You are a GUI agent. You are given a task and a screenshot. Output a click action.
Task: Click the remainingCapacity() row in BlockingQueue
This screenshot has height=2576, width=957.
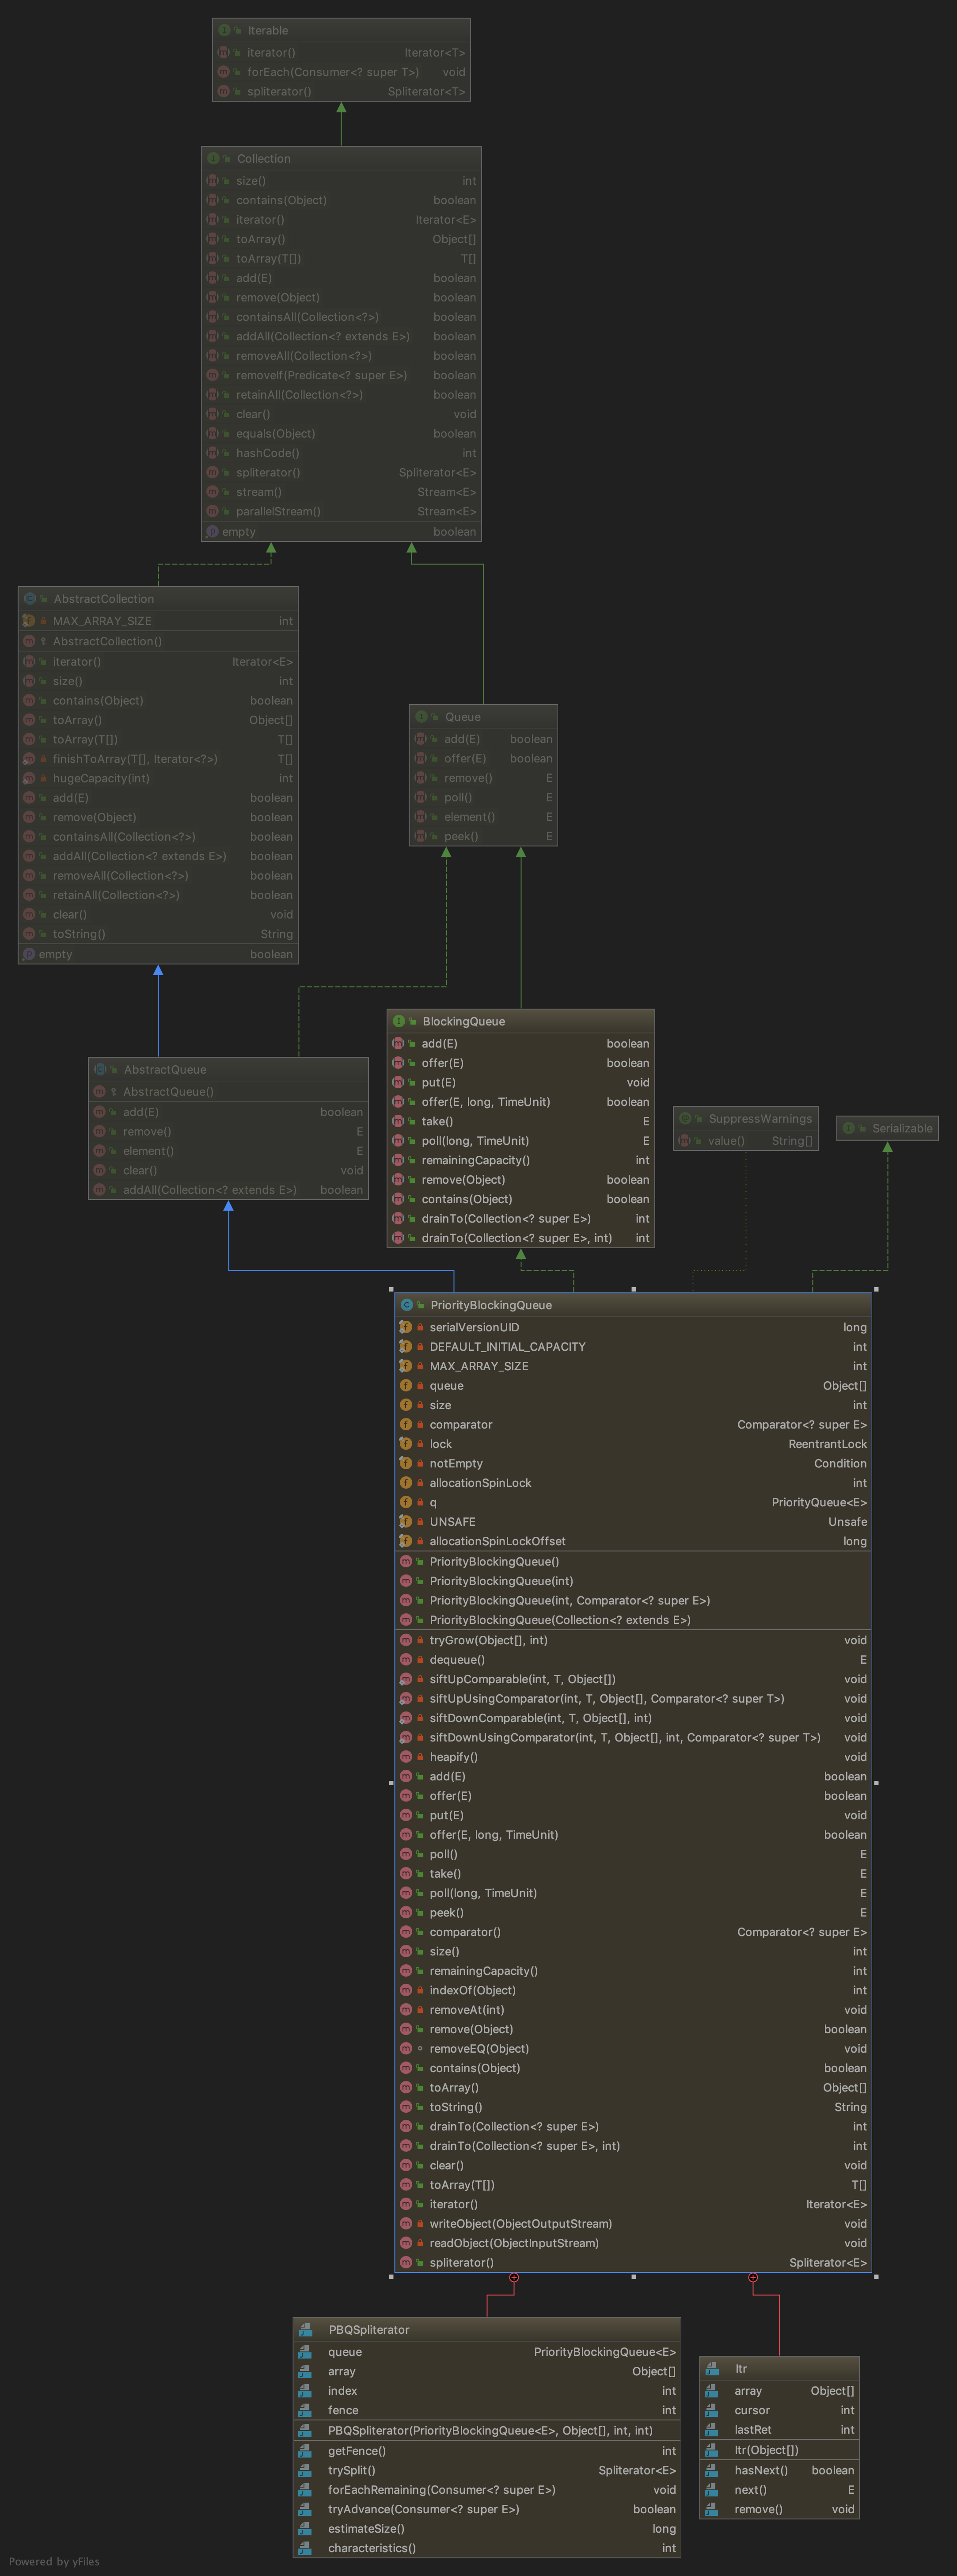475,1160
